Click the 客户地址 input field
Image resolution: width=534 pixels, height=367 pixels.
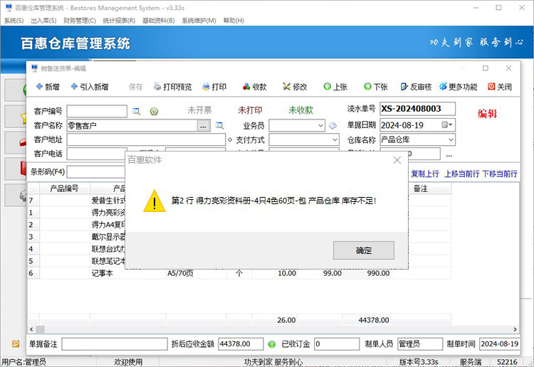coord(146,140)
